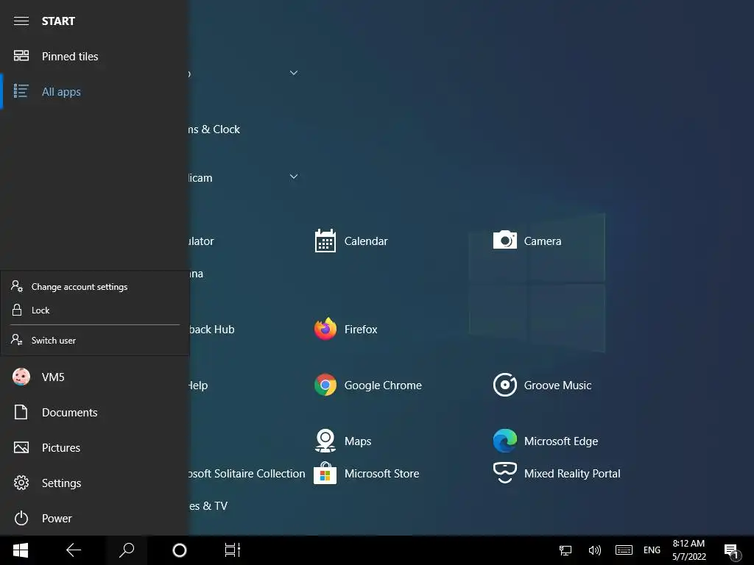754x565 pixels.
Task: Click the taskbar Back arrow
Action: pos(74,550)
